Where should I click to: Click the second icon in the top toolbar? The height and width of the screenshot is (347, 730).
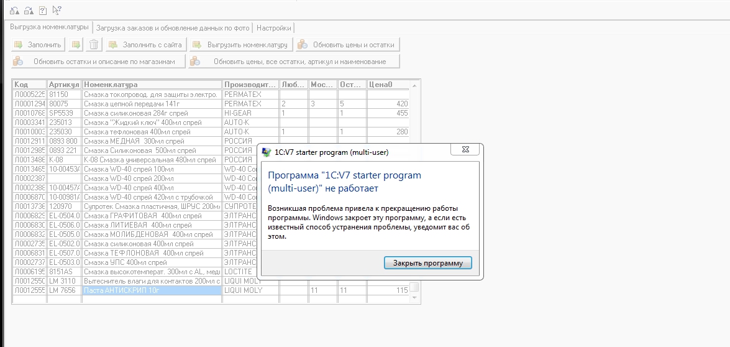click(x=28, y=10)
